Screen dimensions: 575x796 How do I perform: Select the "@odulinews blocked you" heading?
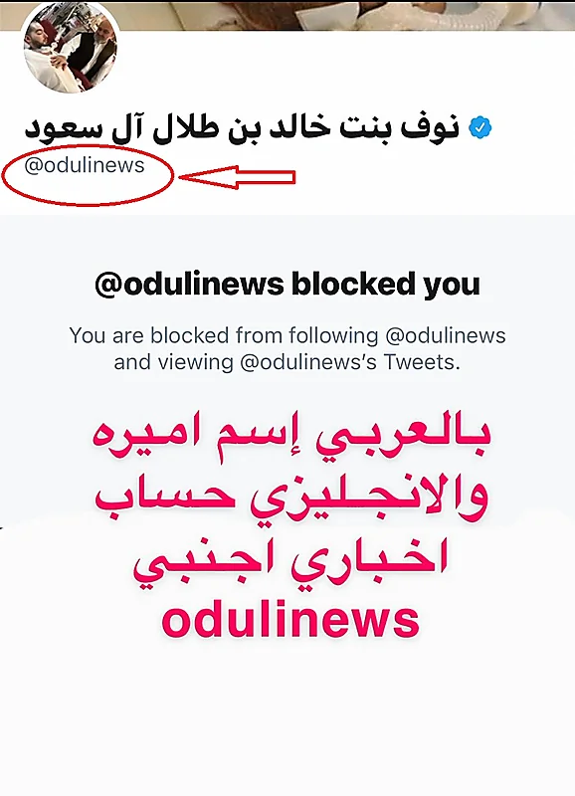[287, 284]
